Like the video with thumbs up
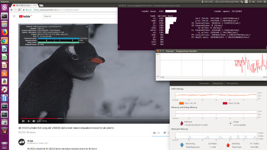 pyautogui.click(x=154, y=132)
